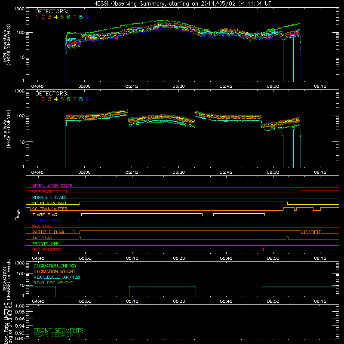Viewport: 344px width, 344px height.
Task: Pick detector 2 in the front segments legend
Action: (x=43, y=17)
